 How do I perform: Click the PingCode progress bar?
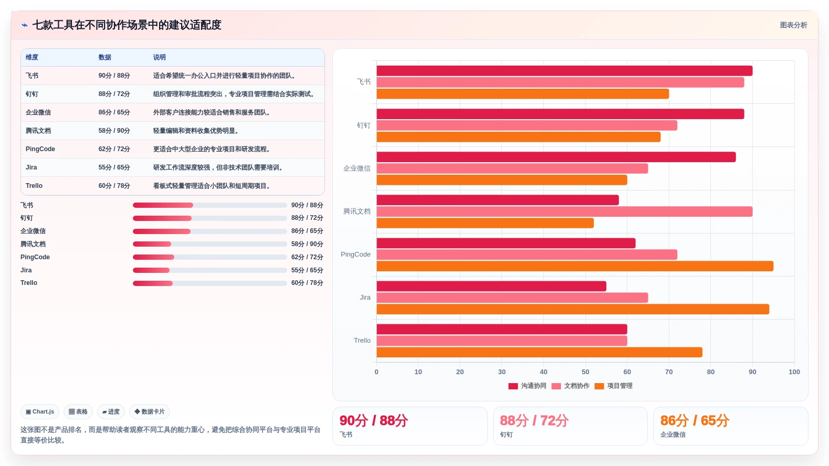(210, 257)
